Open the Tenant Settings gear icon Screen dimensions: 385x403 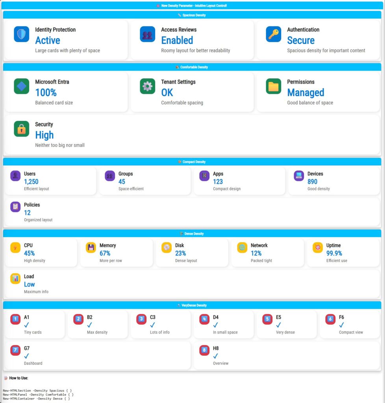147,86
